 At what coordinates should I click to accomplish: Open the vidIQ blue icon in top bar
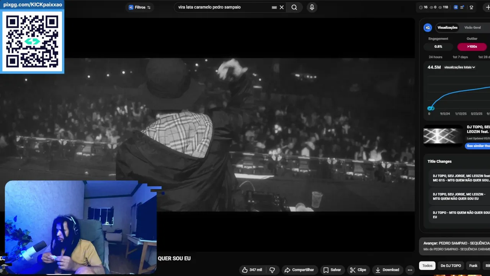point(456,7)
